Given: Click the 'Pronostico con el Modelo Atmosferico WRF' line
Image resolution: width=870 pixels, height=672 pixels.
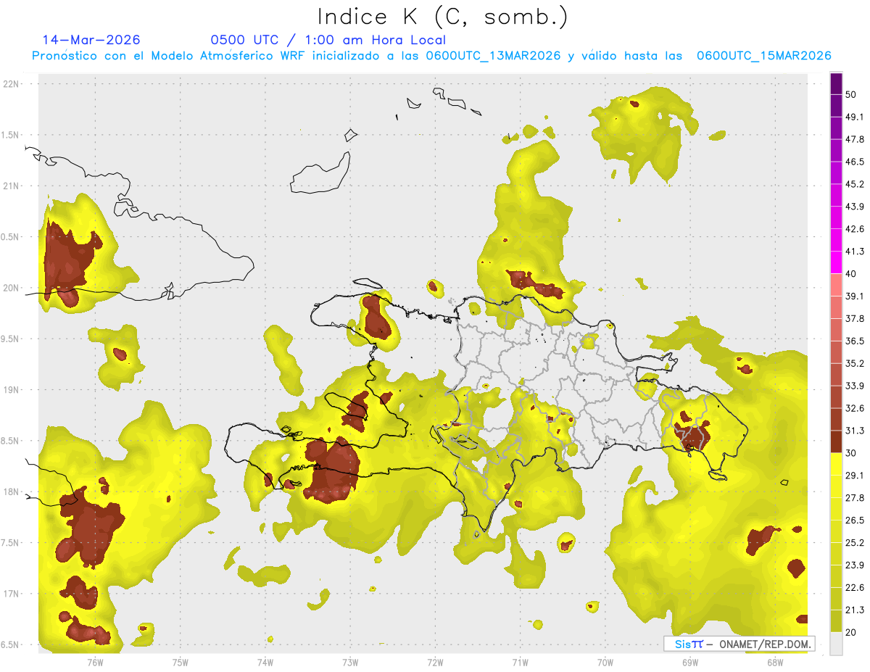Looking at the screenshot, I should 431,56.
